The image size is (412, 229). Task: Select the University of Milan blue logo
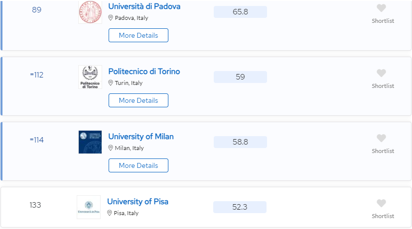(90, 142)
